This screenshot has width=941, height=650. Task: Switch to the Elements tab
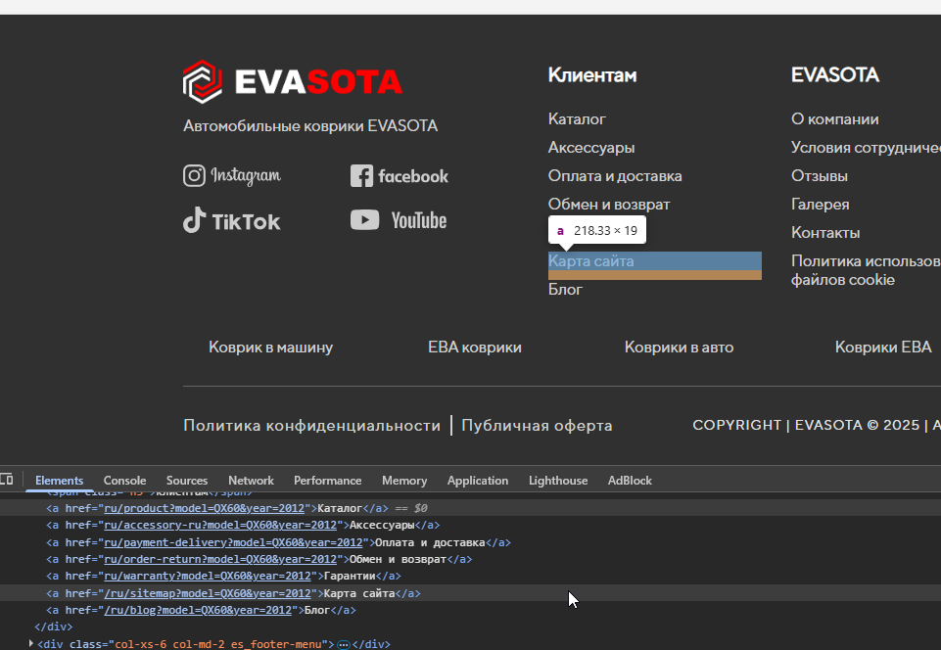pyautogui.click(x=59, y=480)
